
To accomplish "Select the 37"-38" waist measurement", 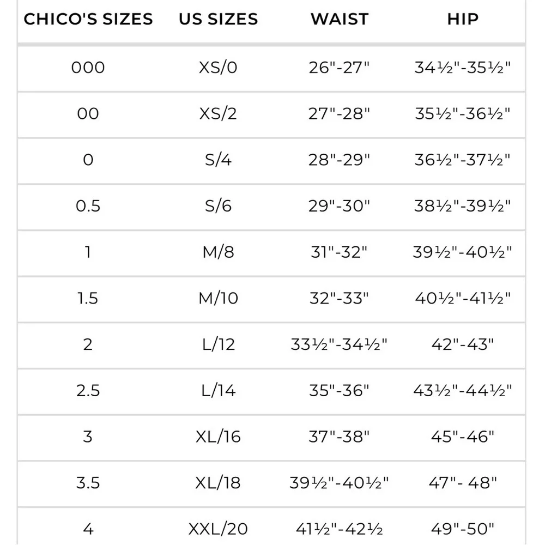I will (x=339, y=437).
